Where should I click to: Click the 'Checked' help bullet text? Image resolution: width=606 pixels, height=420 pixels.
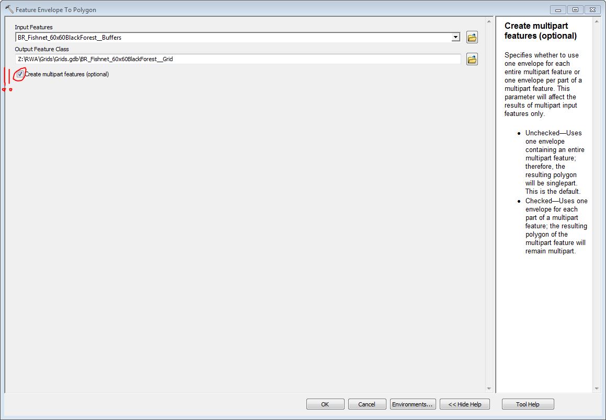tap(556, 226)
